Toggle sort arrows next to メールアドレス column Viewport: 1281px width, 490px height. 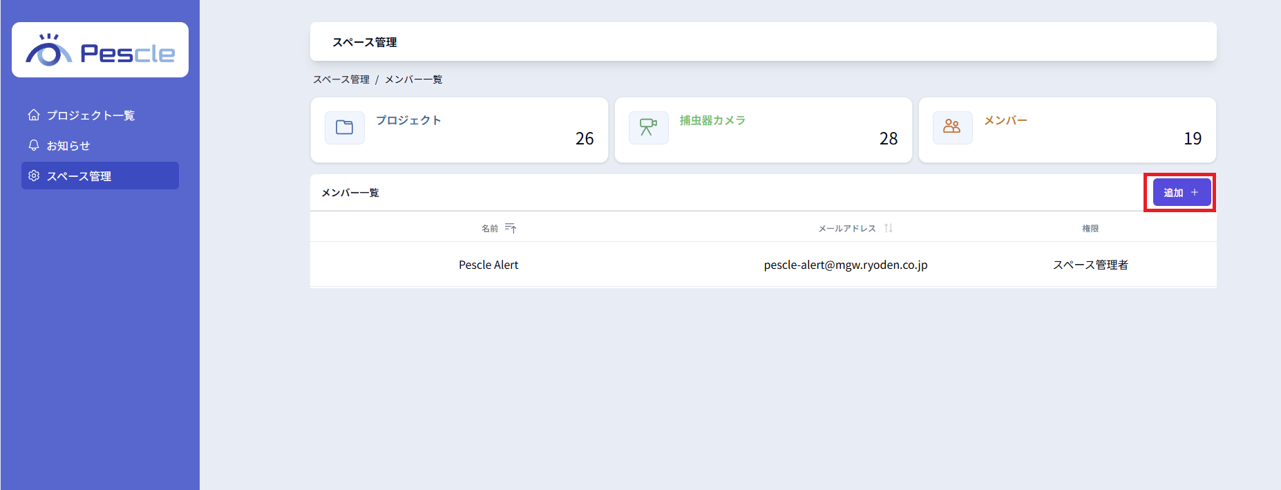(889, 228)
